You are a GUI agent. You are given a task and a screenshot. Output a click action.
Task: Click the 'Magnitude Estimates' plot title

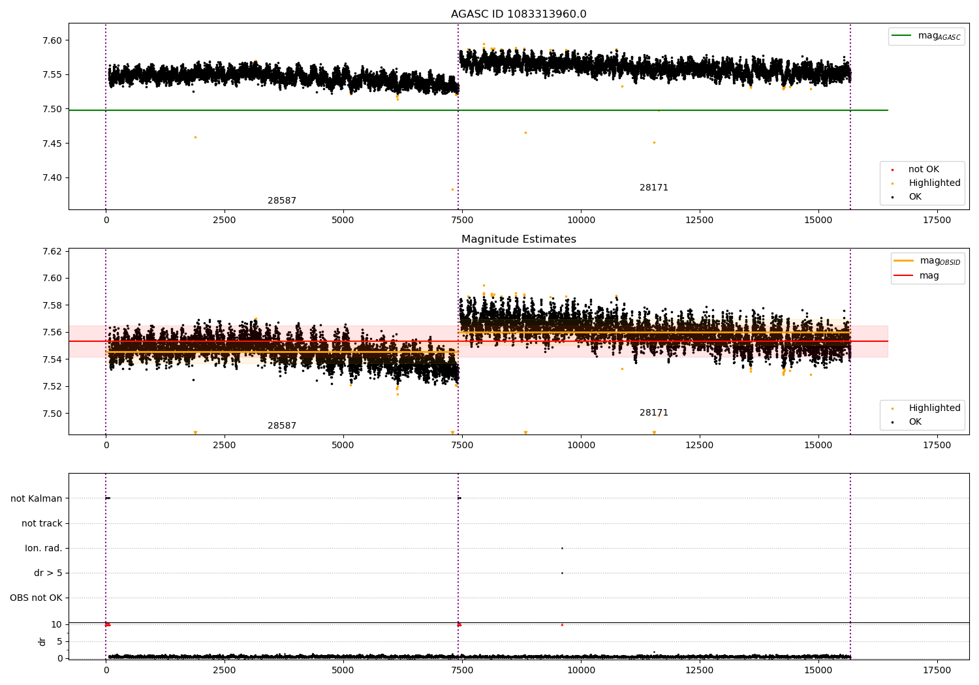click(518, 239)
